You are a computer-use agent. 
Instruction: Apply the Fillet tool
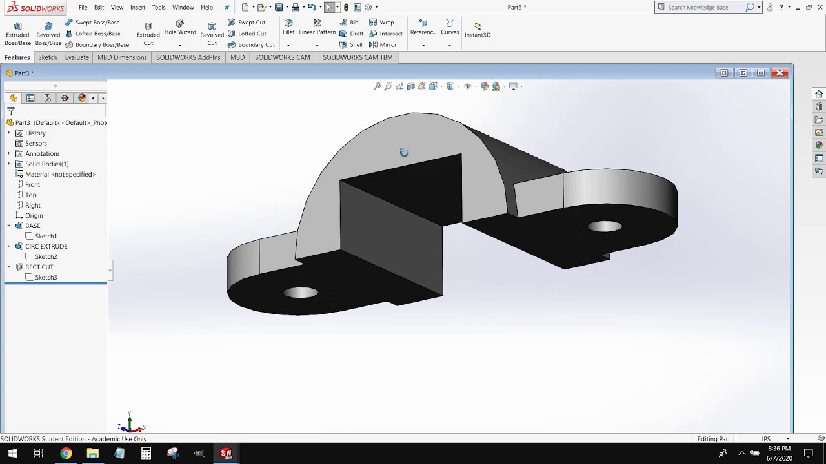tap(288, 28)
